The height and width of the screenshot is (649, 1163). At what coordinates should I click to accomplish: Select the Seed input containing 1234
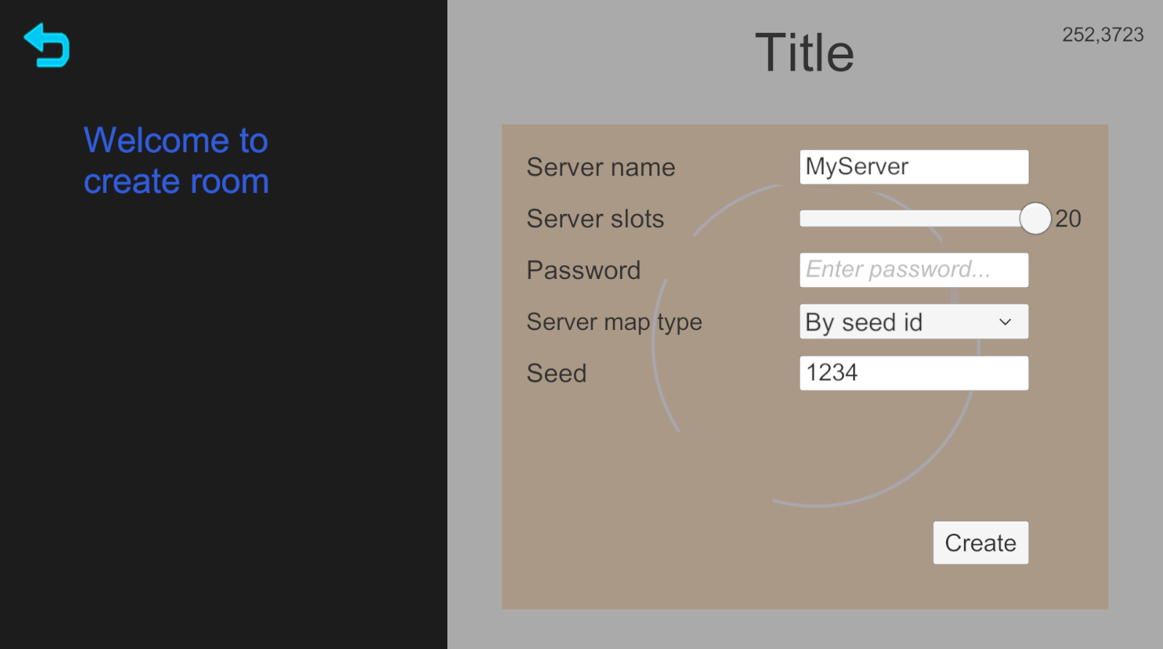tap(914, 373)
